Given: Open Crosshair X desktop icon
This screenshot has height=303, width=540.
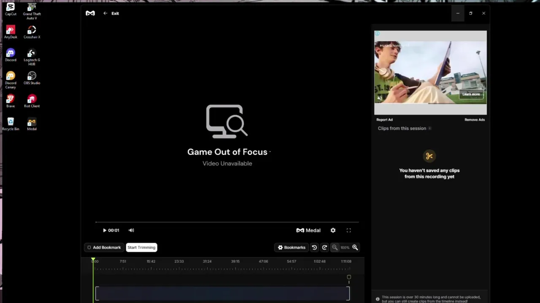Looking at the screenshot, I should (x=32, y=32).
